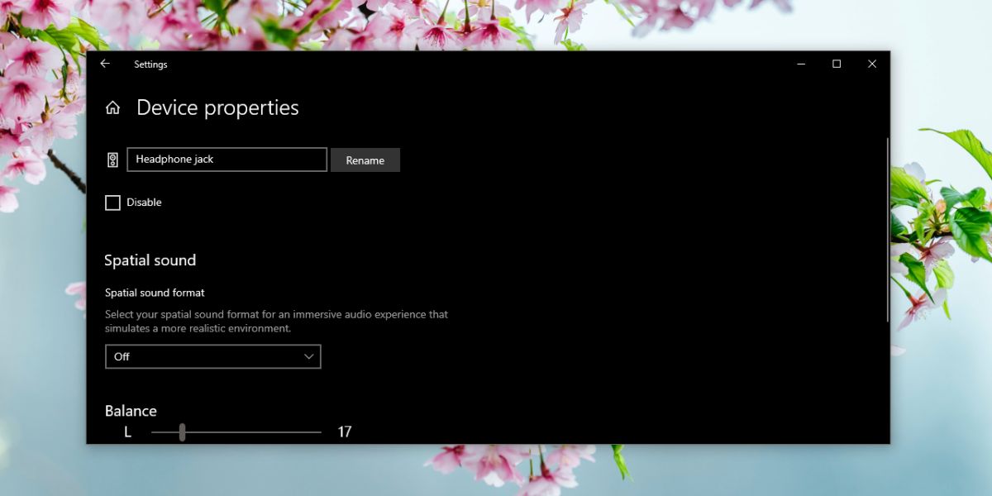Screen dimensions: 992x496
Task: Click the Balance section heading
Action: click(x=131, y=411)
